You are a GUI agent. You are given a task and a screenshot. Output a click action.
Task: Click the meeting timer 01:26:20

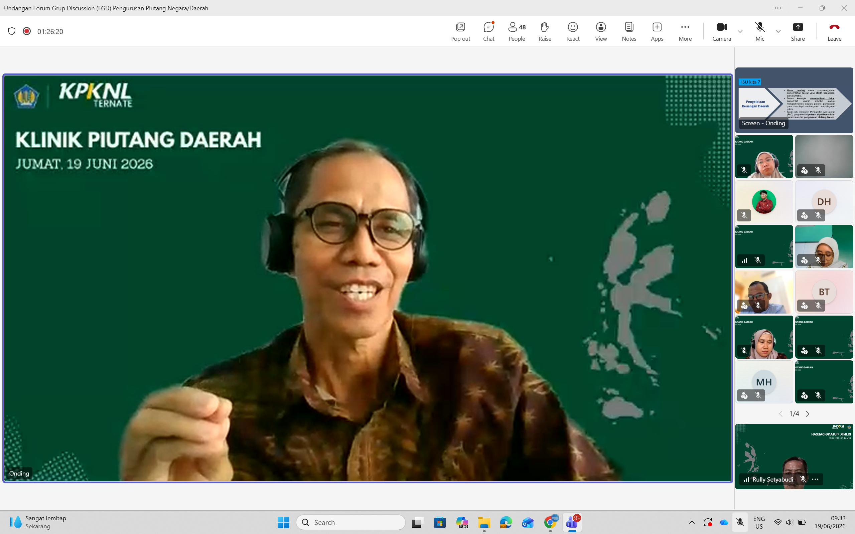[50, 31]
